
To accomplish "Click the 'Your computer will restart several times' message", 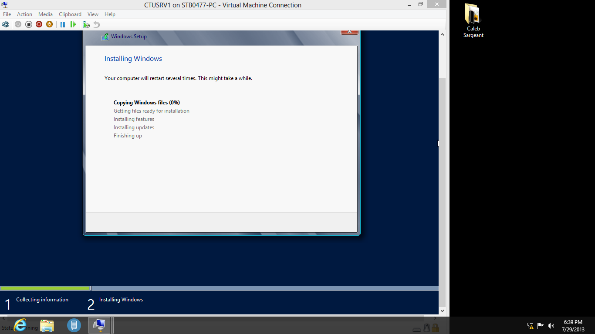I will (178, 78).
